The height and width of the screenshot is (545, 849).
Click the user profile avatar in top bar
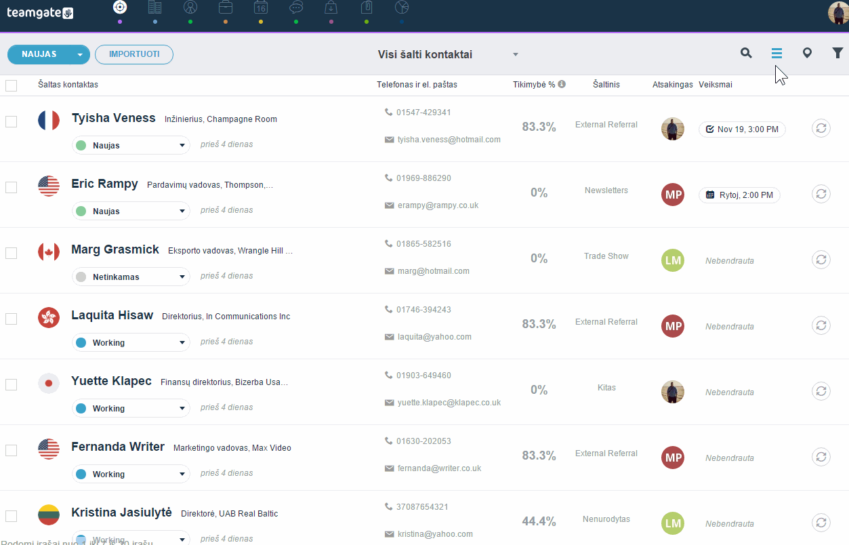pyautogui.click(x=838, y=12)
